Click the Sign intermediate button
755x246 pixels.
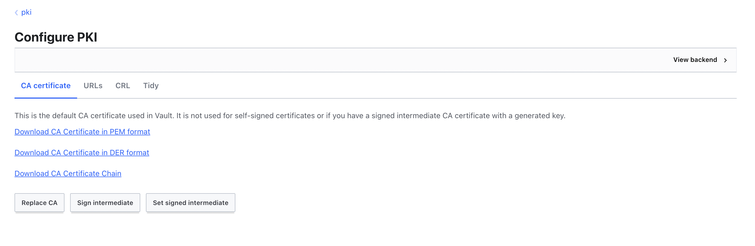click(105, 203)
